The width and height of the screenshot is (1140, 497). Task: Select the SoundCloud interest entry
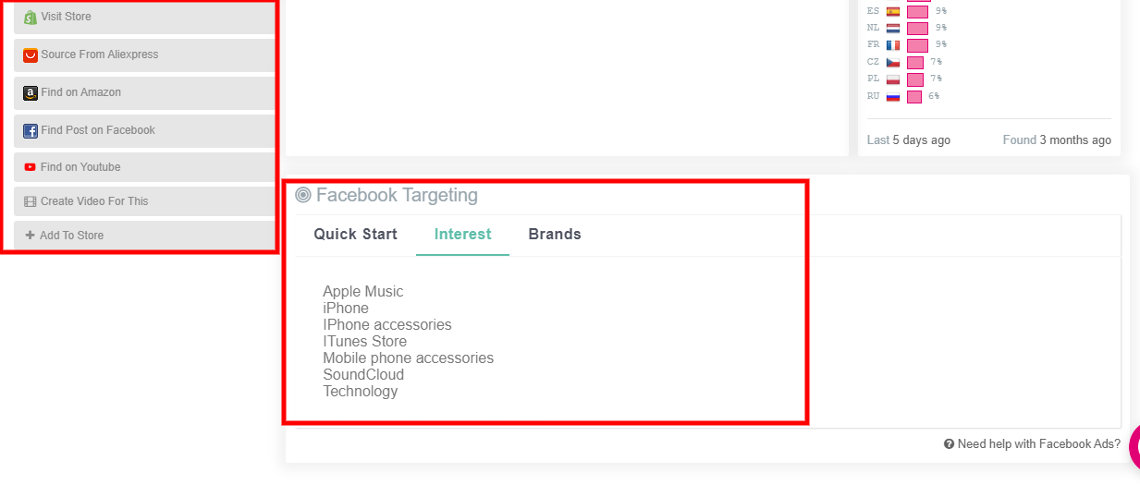(x=363, y=375)
